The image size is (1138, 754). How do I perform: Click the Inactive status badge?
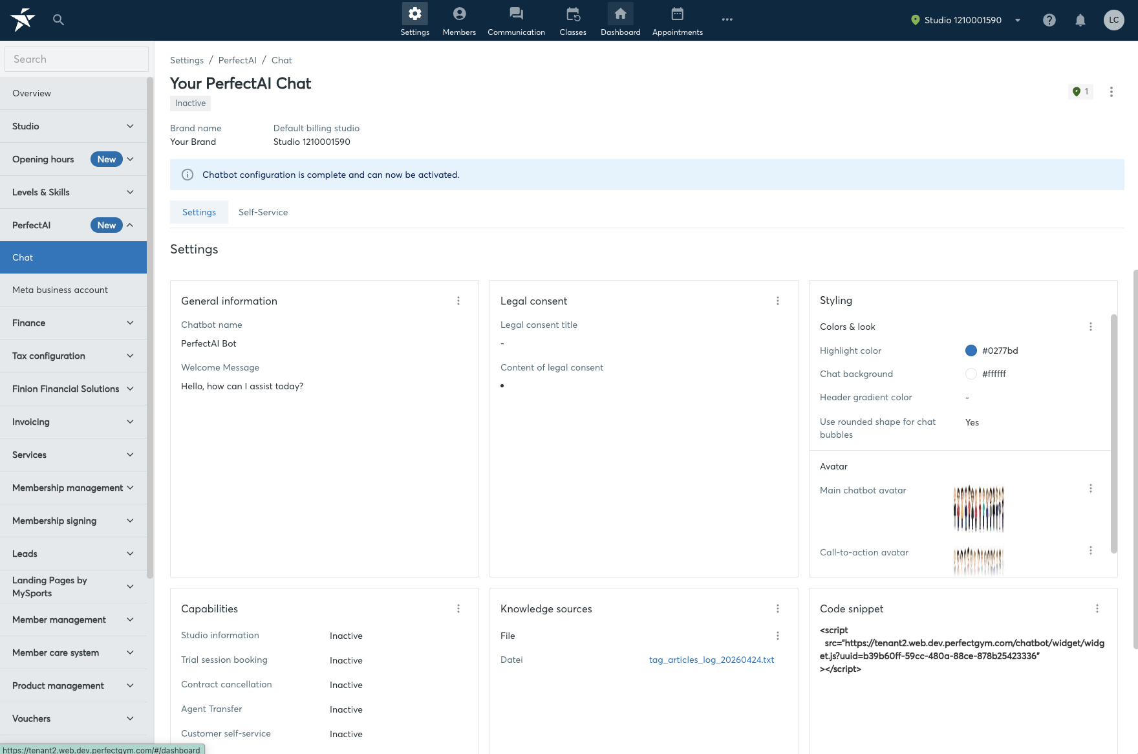pyautogui.click(x=190, y=103)
